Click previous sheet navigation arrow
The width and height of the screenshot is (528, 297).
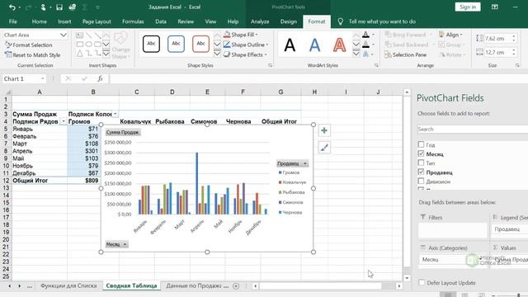pos(9,286)
